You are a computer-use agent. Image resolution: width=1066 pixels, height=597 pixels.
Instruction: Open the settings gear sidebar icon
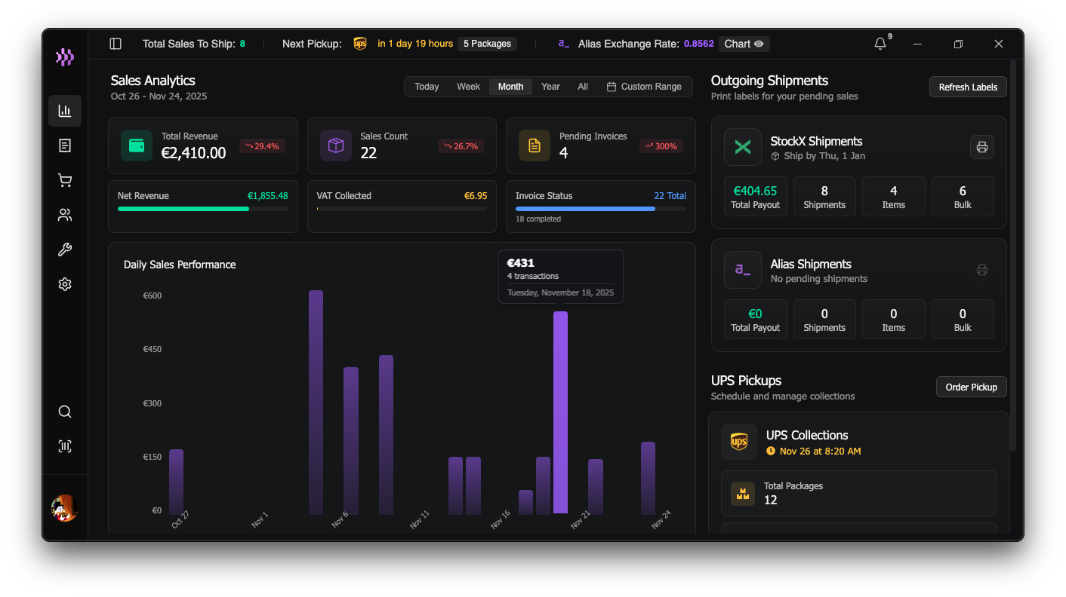(x=65, y=284)
